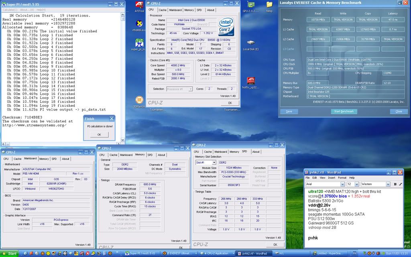
Task: Switch to Cache tab in top CPU-Z window
Action: pos(163,10)
